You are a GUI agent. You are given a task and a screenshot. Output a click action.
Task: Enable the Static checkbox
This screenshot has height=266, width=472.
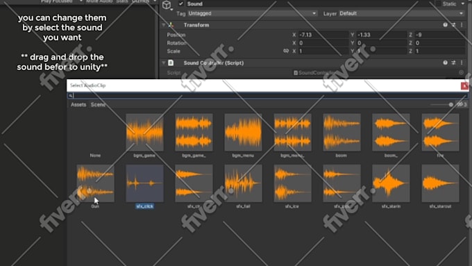438,3
